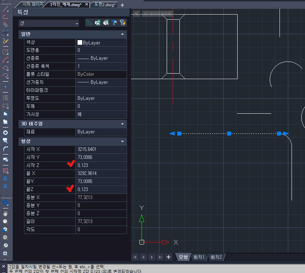Add a new layout with plus button
The width and height of the screenshot is (305, 273).
point(169,257)
